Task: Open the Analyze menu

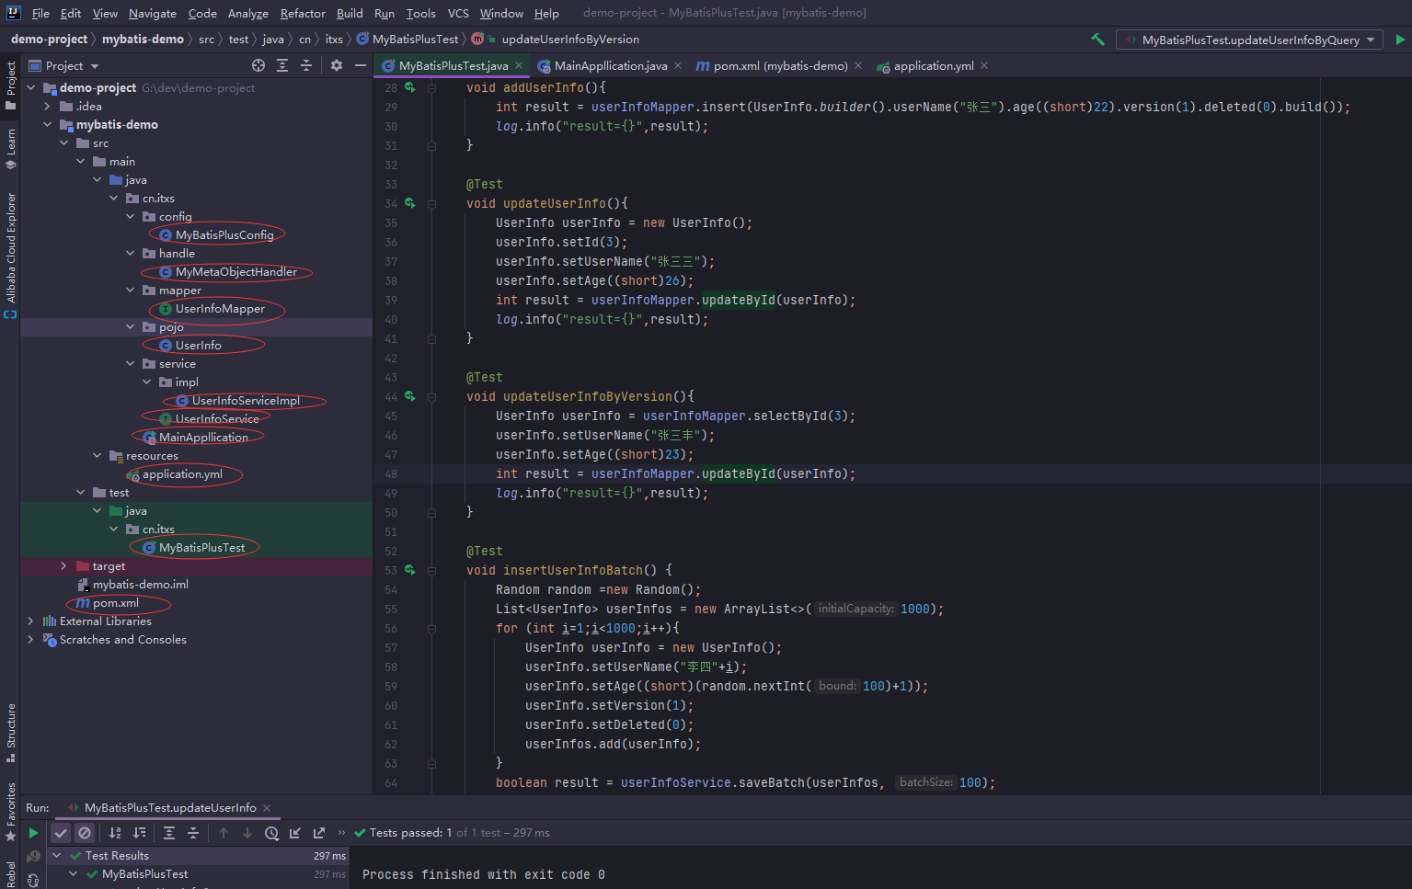Action: (x=247, y=13)
